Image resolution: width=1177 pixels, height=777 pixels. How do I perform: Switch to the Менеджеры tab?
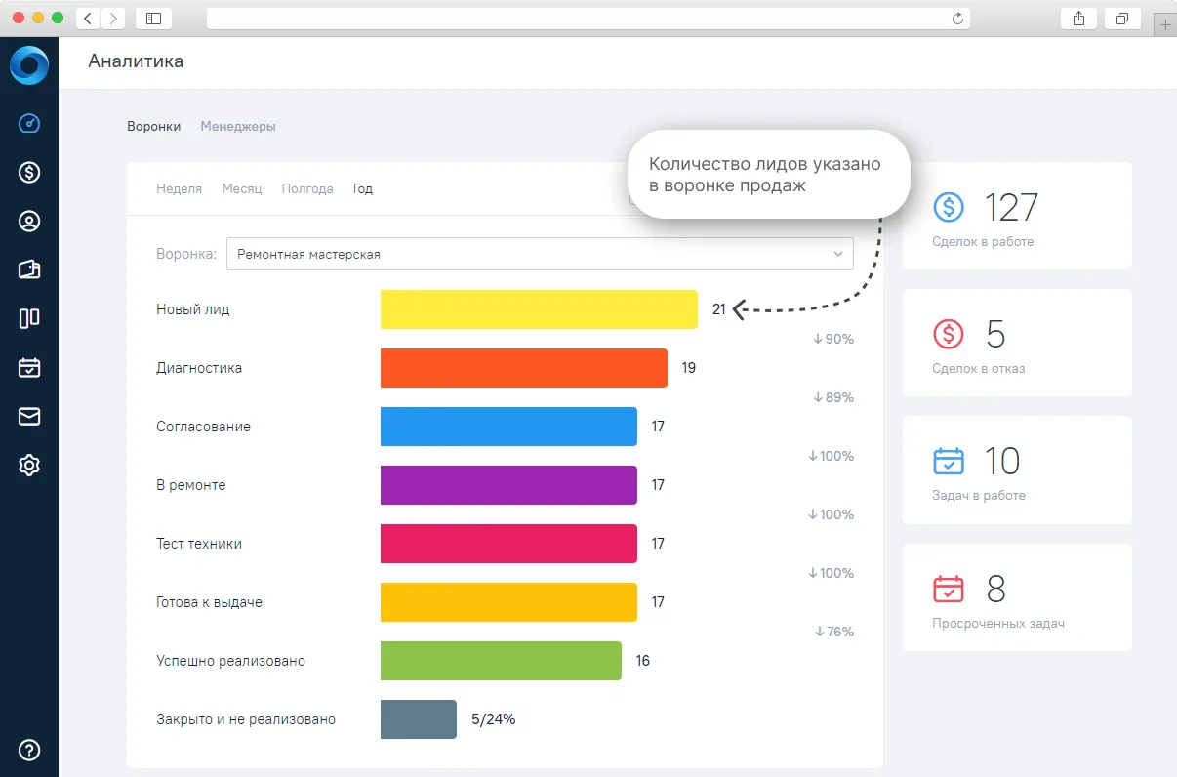click(238, 126)
